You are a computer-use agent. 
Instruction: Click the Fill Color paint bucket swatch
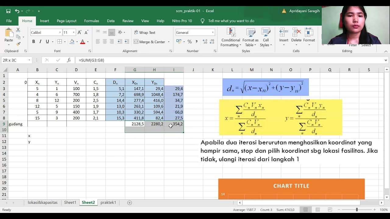pos(72,42)
